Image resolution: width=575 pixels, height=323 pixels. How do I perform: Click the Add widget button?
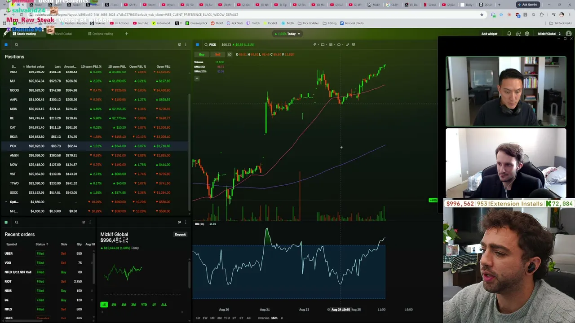coord(489,34)
